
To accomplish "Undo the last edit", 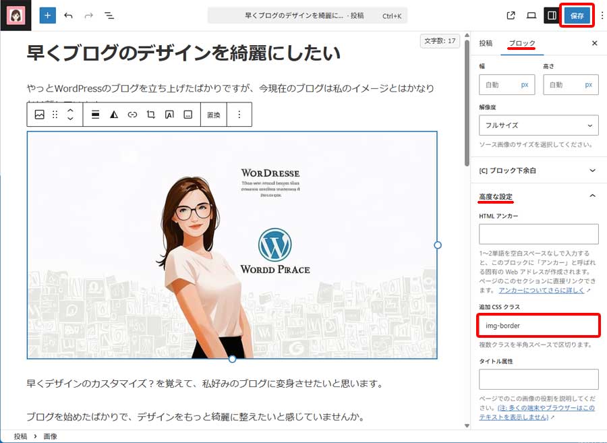I will (x=68, y=16).
